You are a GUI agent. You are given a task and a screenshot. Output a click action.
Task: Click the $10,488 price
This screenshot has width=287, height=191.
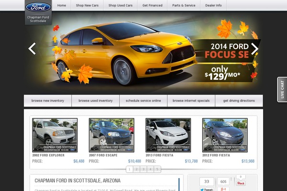pyautogui.click(x=134, y=161)
